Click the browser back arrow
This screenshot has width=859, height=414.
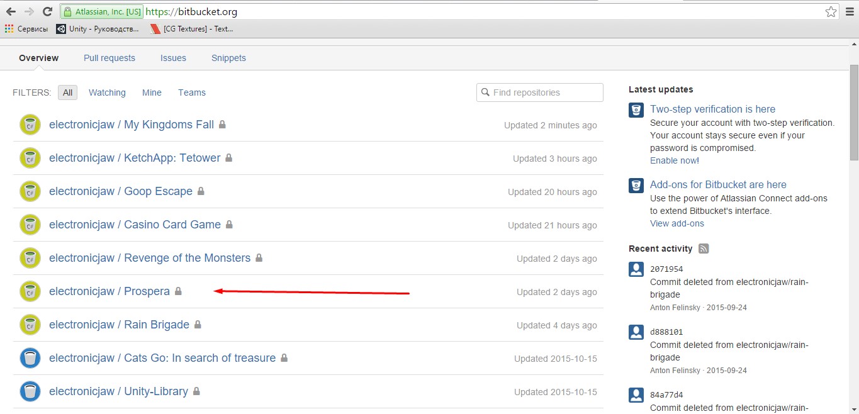11,11
